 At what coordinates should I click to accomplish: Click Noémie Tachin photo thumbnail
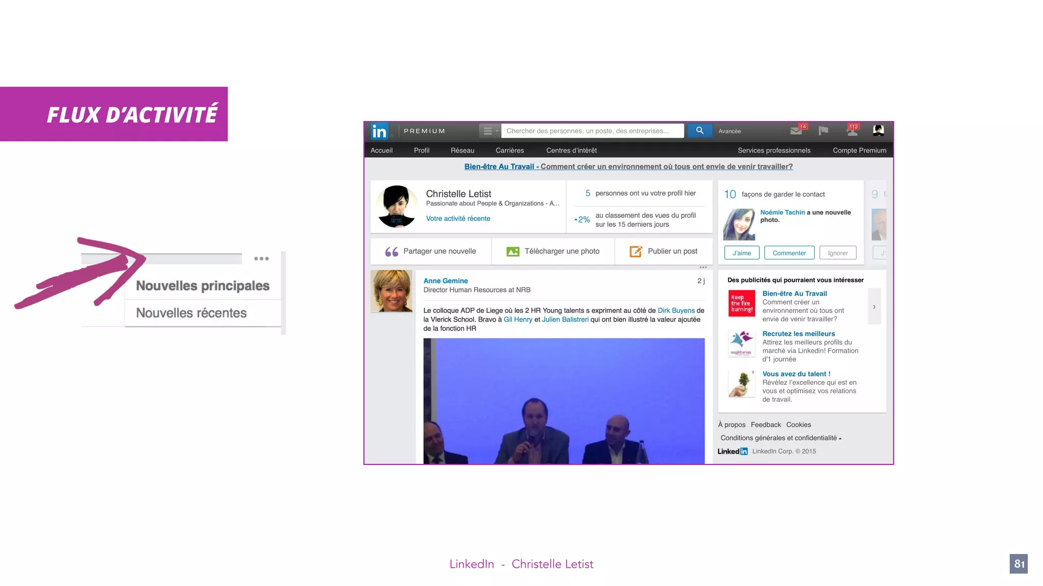point(739,224)
